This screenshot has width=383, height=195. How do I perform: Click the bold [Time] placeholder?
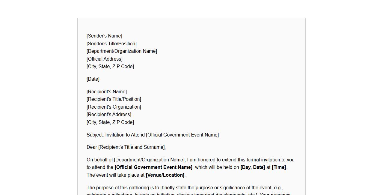click(279, 167)
